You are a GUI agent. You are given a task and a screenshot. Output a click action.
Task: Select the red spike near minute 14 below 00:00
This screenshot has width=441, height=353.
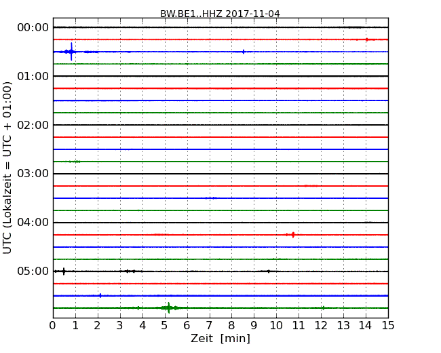coord(367,39)
